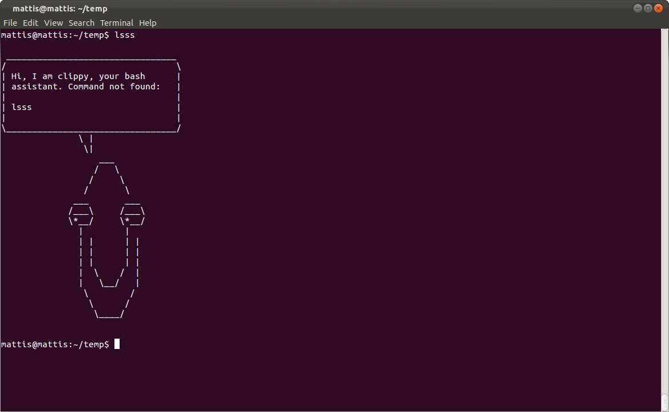Open the Terminal menu
This screenshot has height=412, width=669.
pyautogui.click(x=117, y=23)
